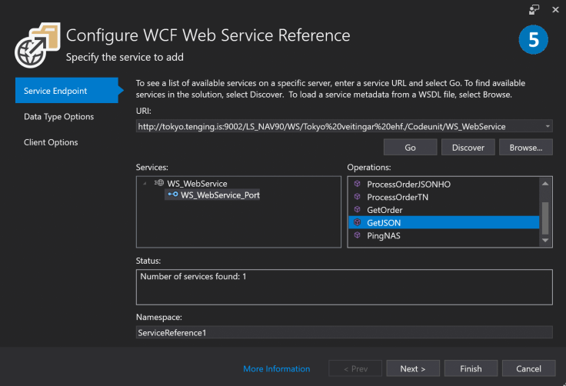Click the ProcessOrderTN operation icon
The height and width of the screenshot is (386, 566).
[x=356, y=198]
